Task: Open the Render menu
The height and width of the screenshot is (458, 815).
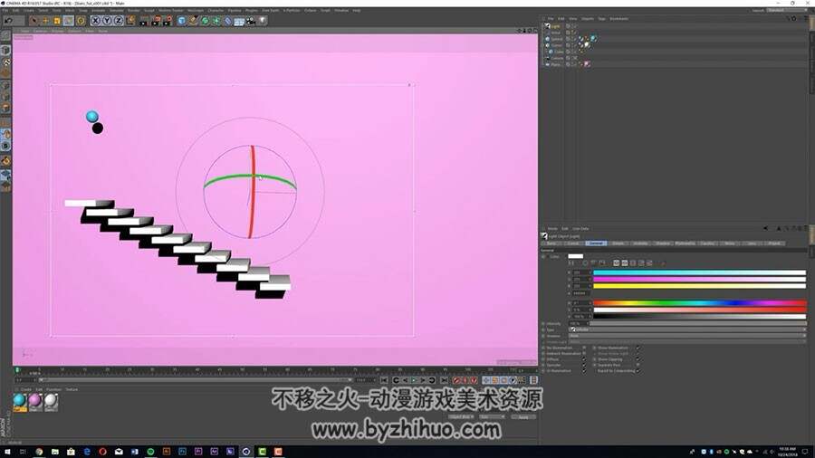Action: (134, 10)
